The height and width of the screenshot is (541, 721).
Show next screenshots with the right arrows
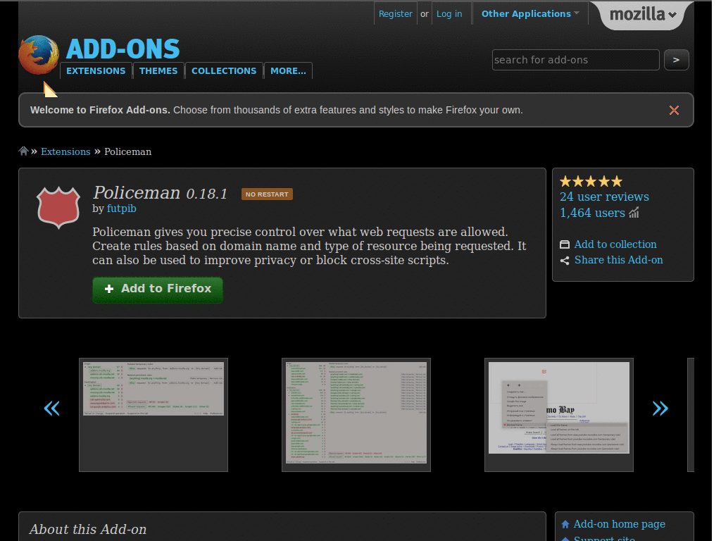660,408
